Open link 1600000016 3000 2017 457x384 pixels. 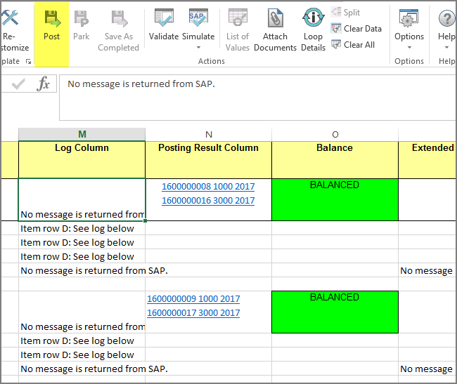(x=208, y=201)
